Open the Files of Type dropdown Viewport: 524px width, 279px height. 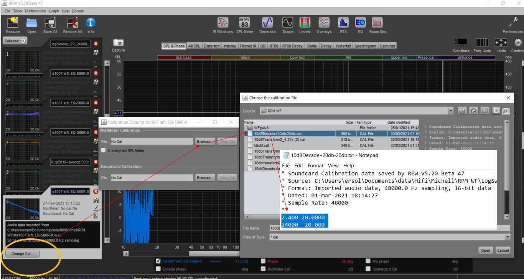pos(508,237)
